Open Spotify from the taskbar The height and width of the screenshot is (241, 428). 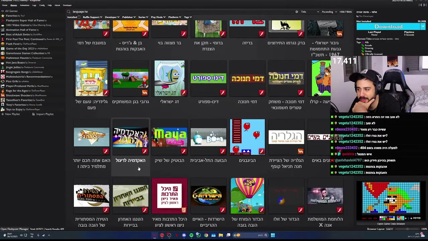coord(191,235)
